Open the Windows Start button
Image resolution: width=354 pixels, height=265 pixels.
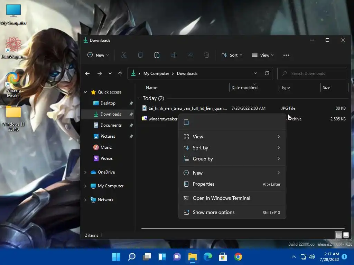116,257
